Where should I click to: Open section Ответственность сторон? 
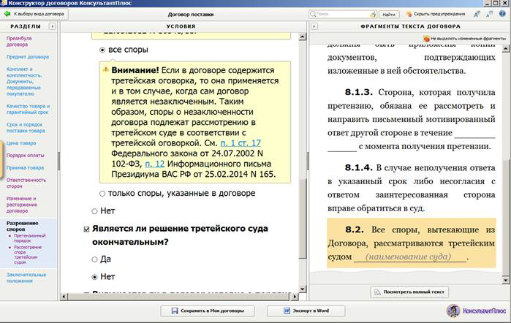coord(26,183)
